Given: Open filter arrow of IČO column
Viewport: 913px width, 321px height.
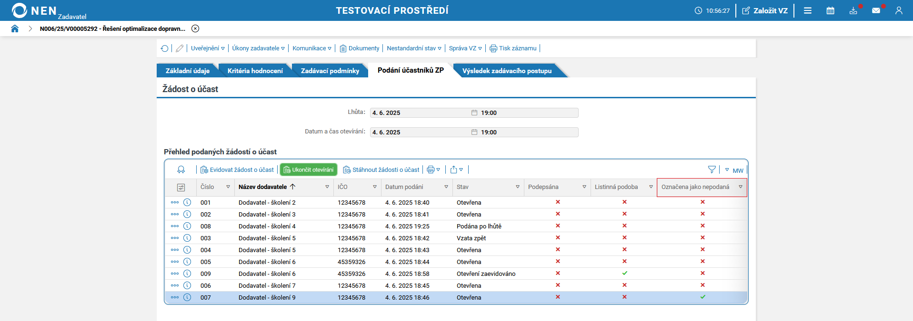Looking at the screenshot, I should pos(375,187).
